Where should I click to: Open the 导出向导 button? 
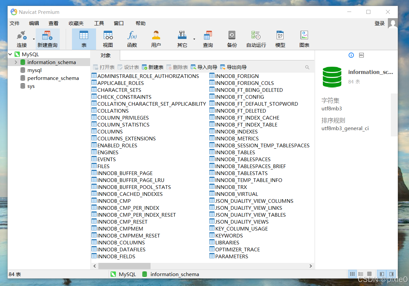tap(233, 67)
